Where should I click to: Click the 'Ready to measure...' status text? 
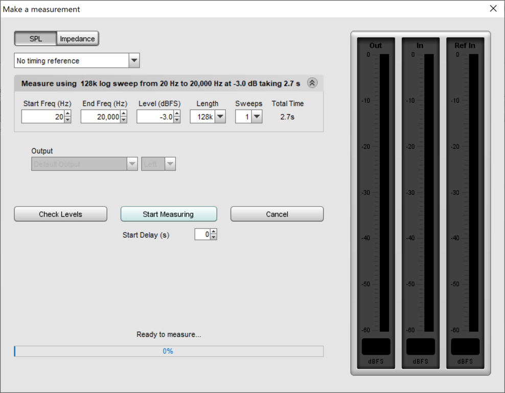click(x=169, y=335)
